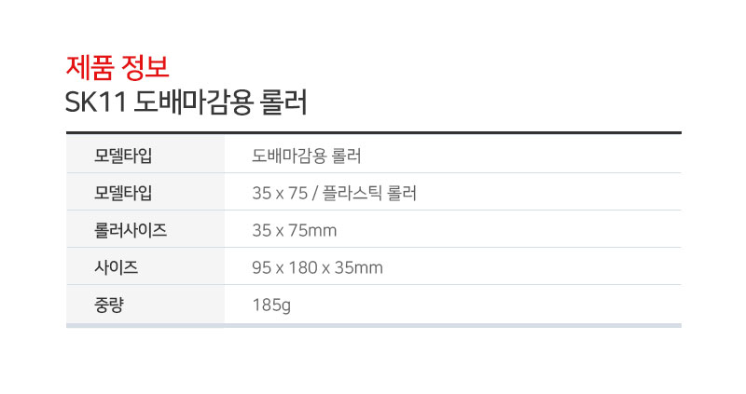Click the red 제품 정보 heading

click(x=117, y=67)
